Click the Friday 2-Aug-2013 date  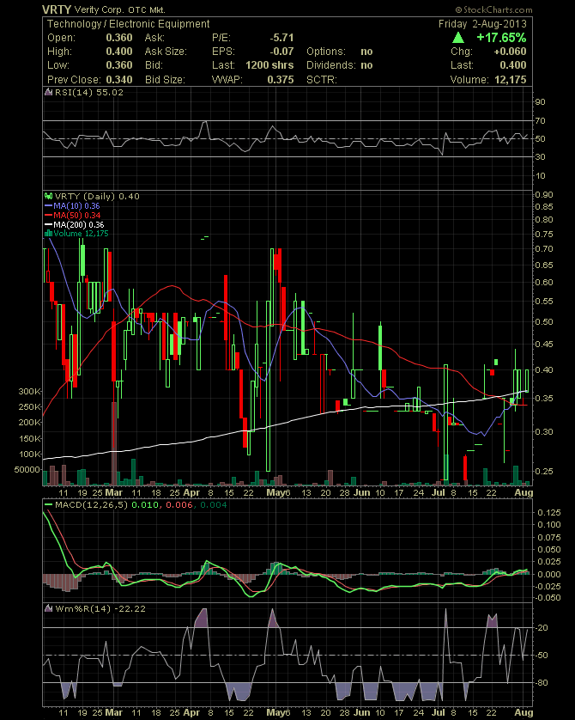[x=482, y=24]
